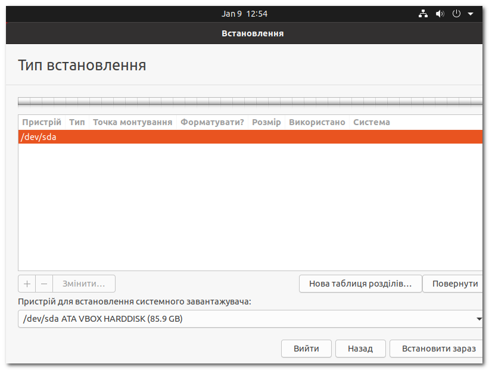
Task: Click the volume speaker icon in top bar
Action: [440, 13]
